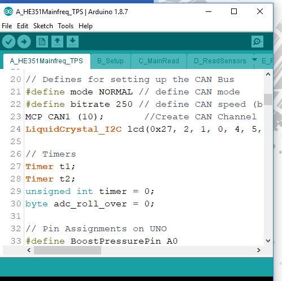Screen dimensions: 282x281
Task: Close the Arduino window
Action: click(x=260, y=12)
